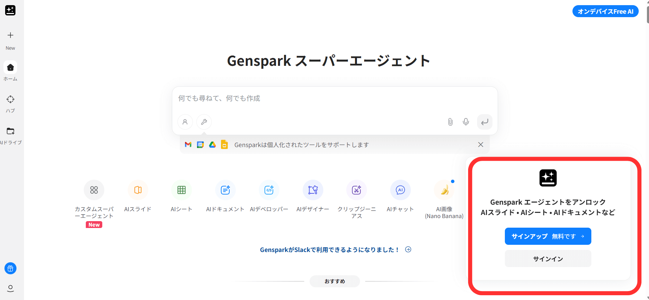
Task: Submit prompt with the enter arrow button
Action: 485,122
